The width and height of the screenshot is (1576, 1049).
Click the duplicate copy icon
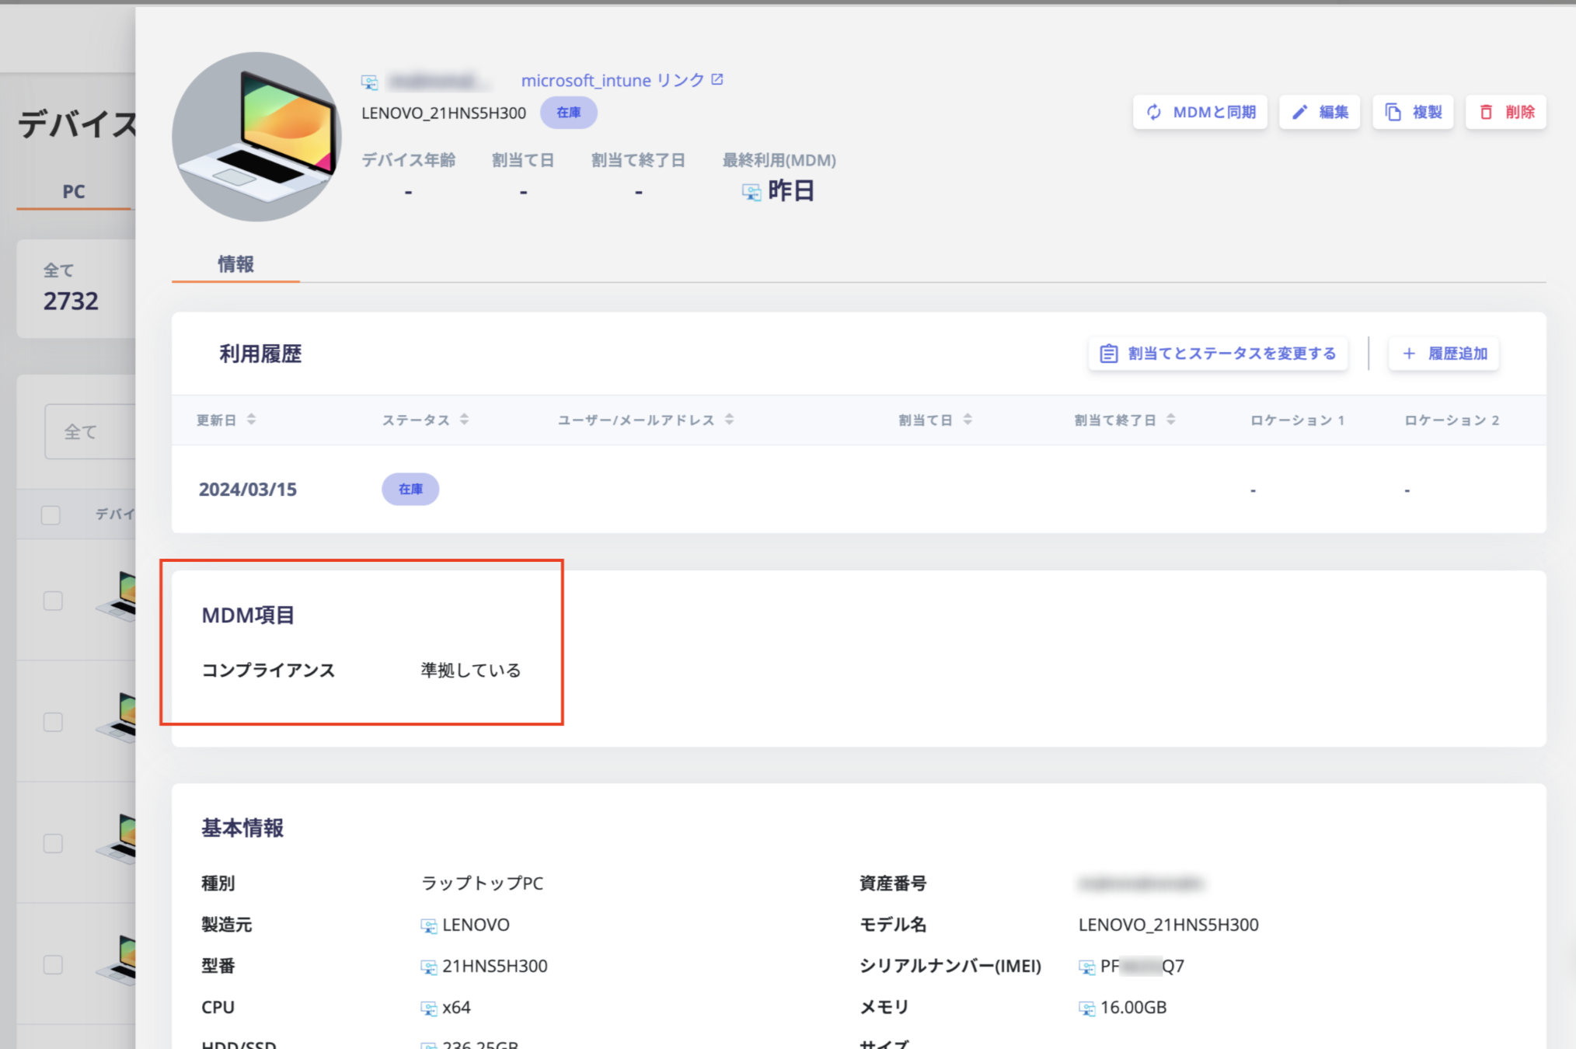tap(1393, 113)
